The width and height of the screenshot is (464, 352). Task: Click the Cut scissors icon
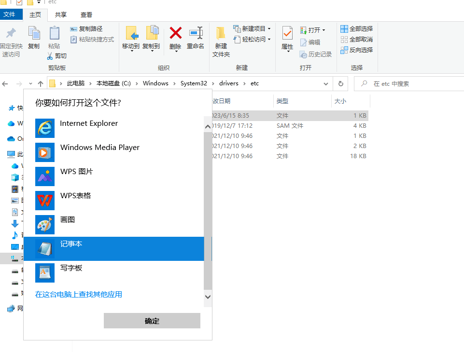pyautogui.click(x=50, y=56)
